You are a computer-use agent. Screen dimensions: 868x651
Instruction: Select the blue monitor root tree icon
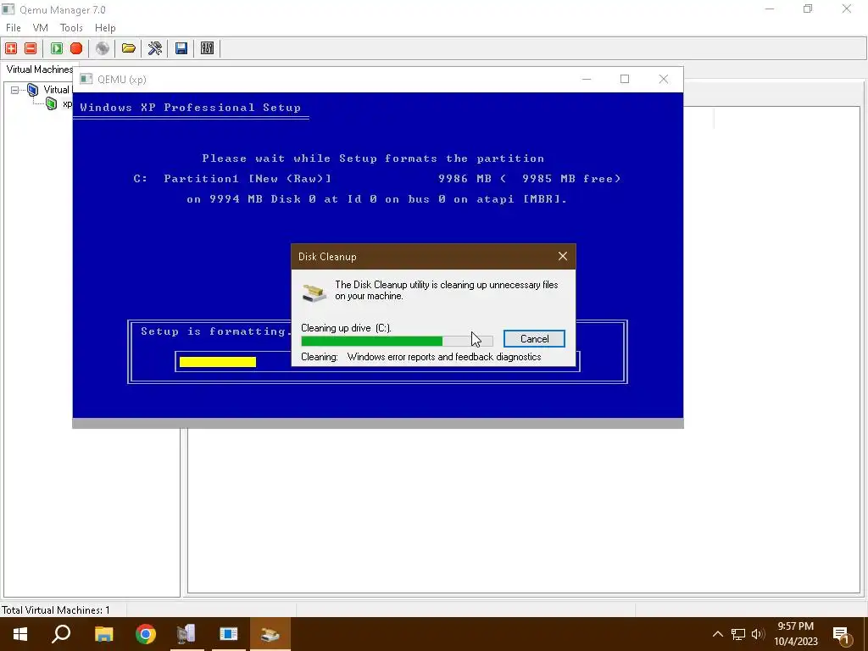[x=33, y=90]
